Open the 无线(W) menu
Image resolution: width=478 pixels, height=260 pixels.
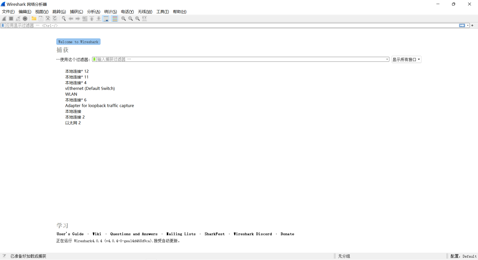click(145, 12)
